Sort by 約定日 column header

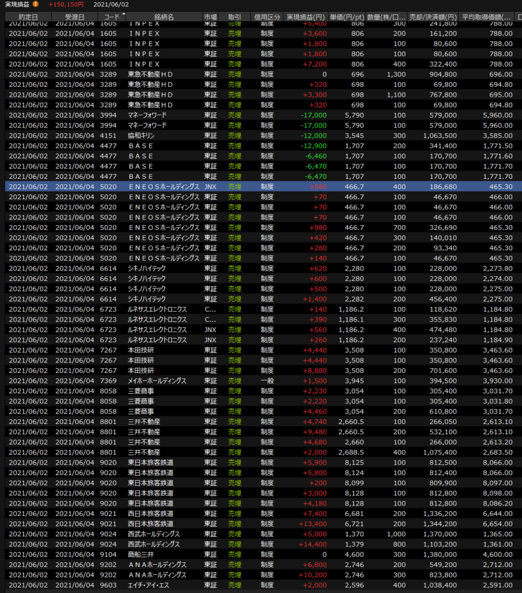pos(28,17)
